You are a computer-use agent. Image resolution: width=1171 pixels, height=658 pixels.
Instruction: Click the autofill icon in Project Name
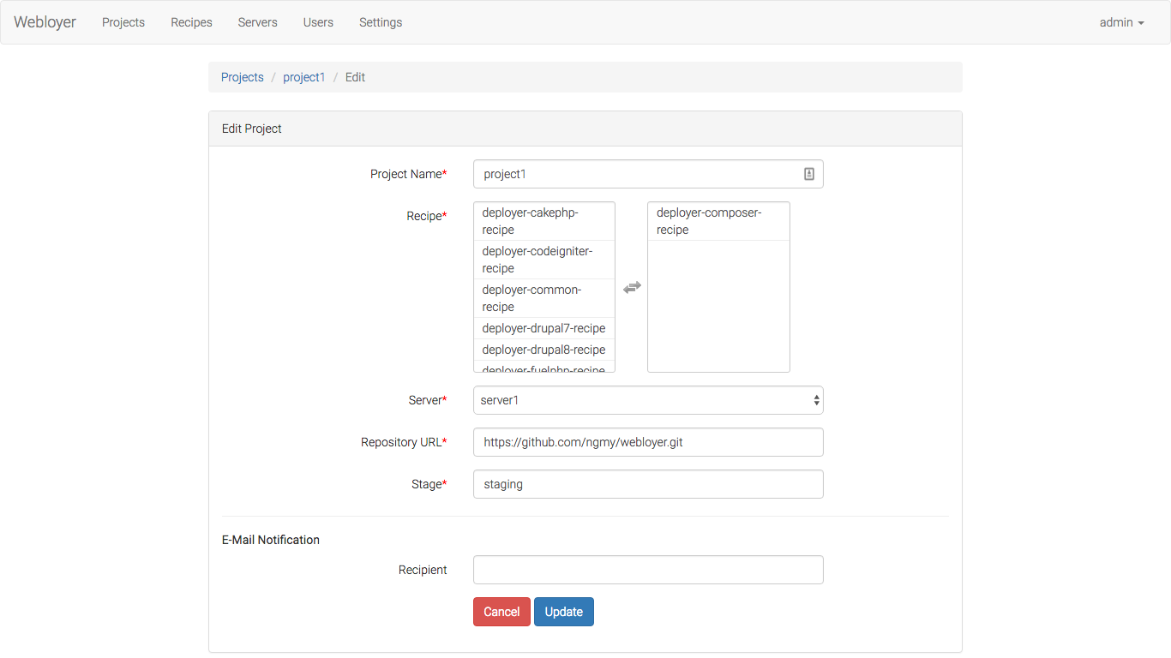[x=808, y=174]
